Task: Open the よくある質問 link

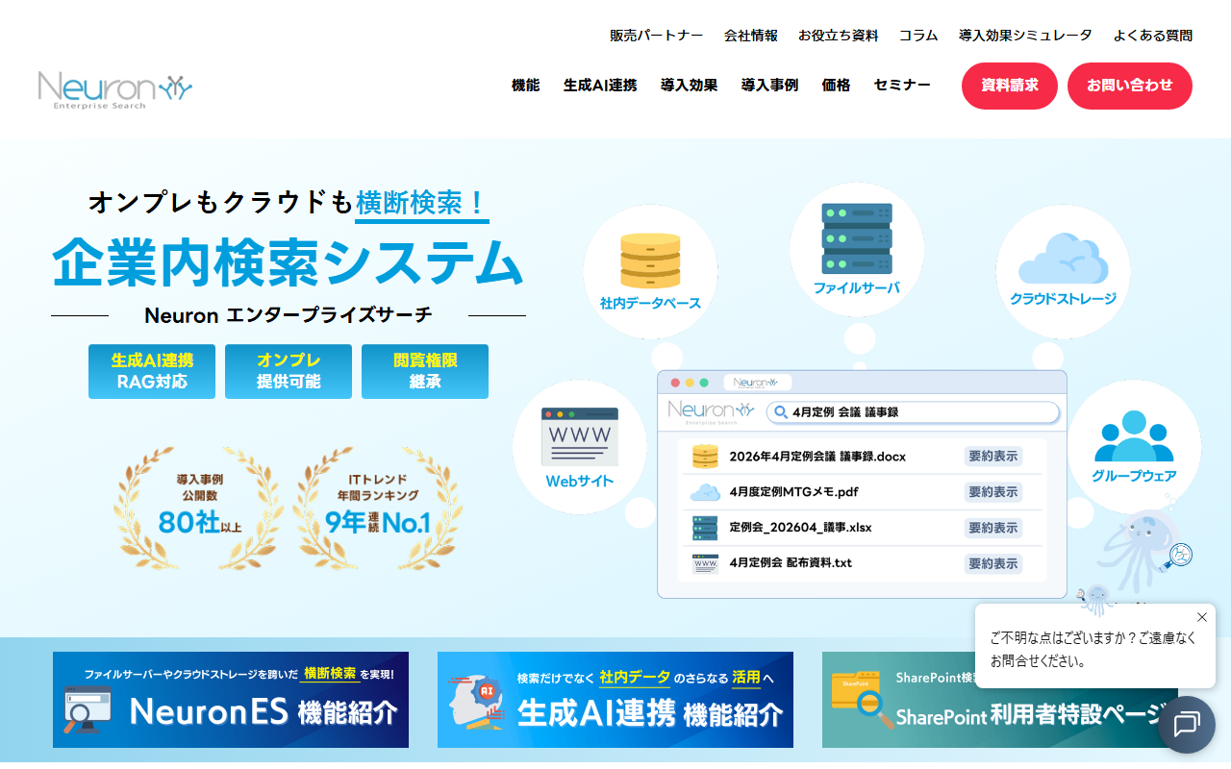Action: click(1152, 36)
